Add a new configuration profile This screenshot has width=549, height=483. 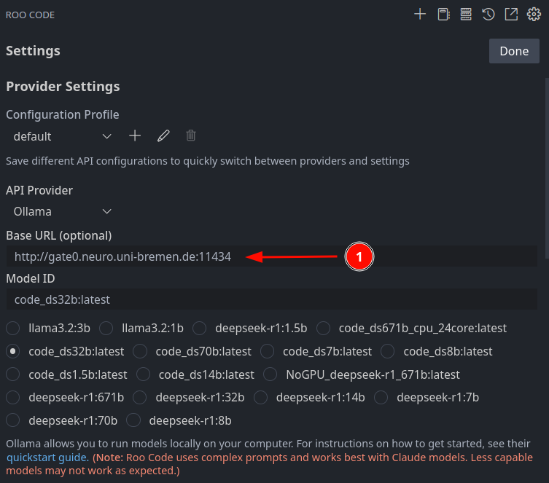pyautogui.click(x=135, y=136)
